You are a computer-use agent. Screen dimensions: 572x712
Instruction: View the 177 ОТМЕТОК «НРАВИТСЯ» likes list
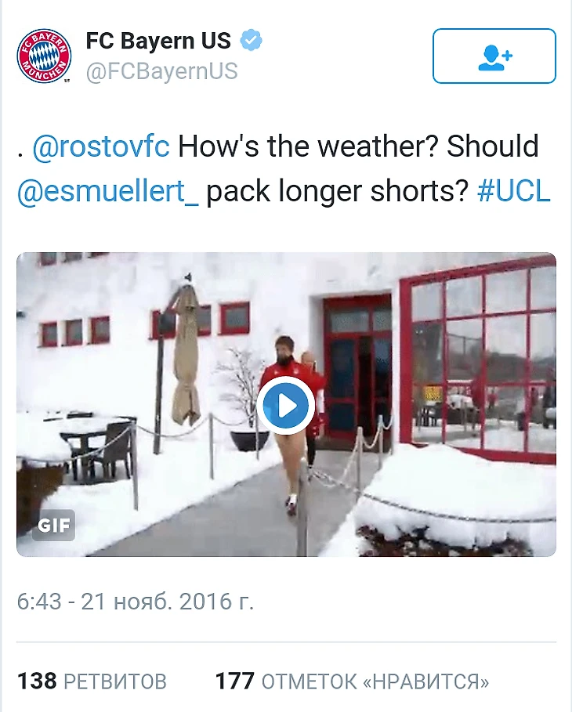(352, 681)
